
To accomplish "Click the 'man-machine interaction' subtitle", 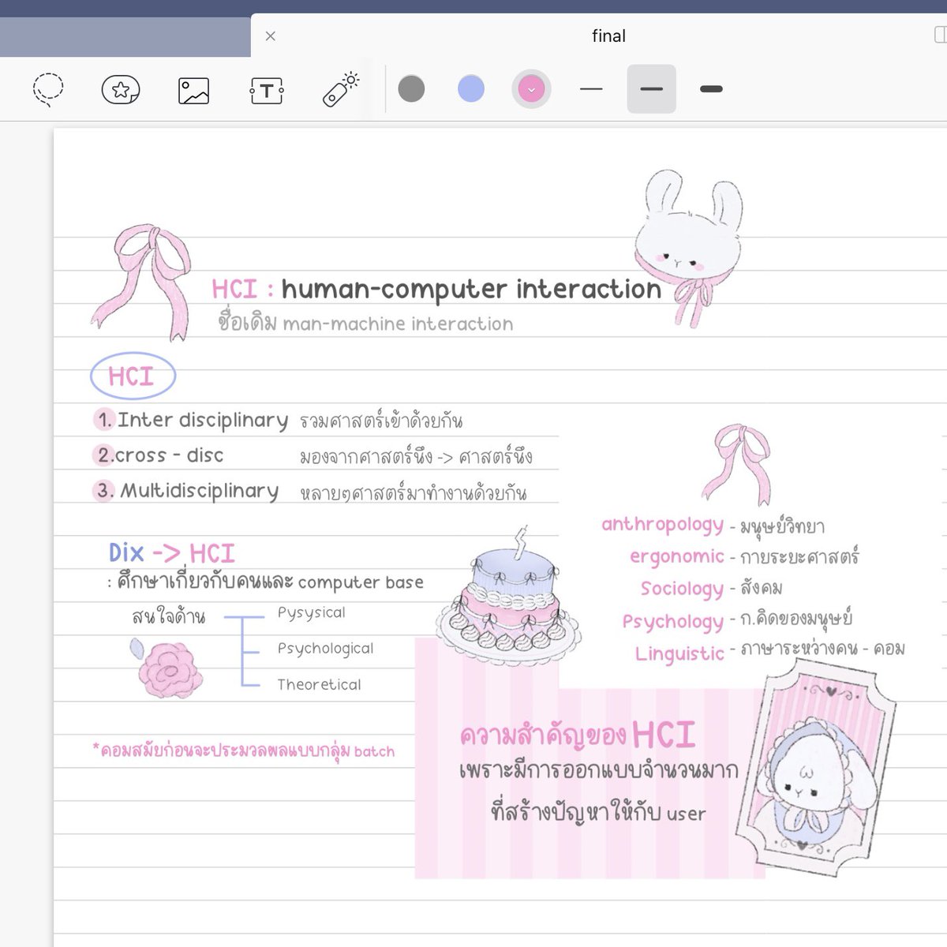I will tap(398, 324).
